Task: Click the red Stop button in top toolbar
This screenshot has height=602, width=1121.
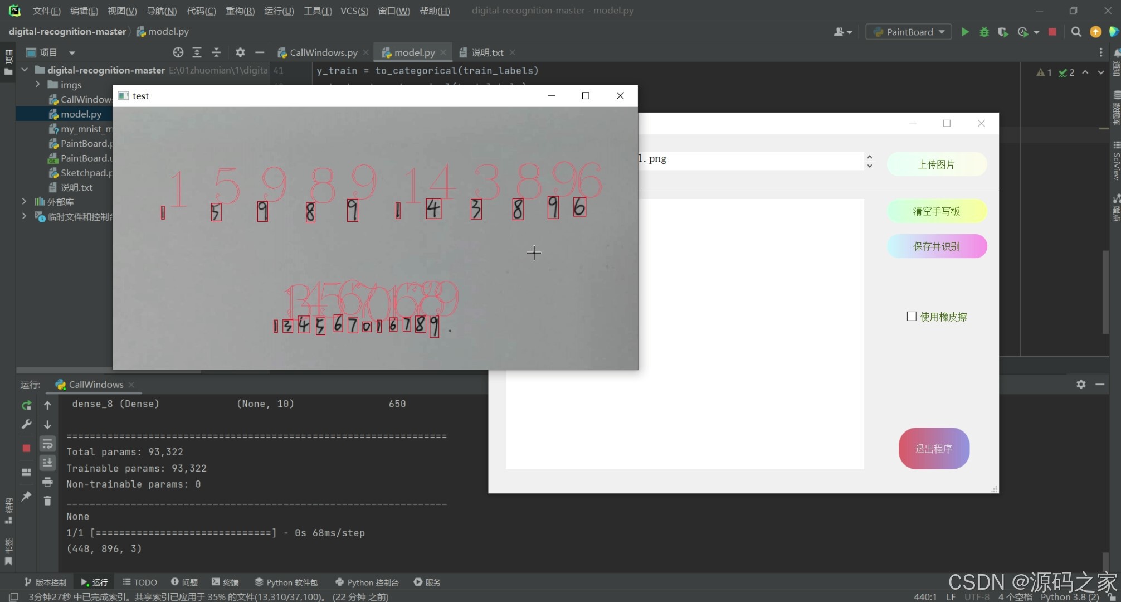Action: point(1052,32)
